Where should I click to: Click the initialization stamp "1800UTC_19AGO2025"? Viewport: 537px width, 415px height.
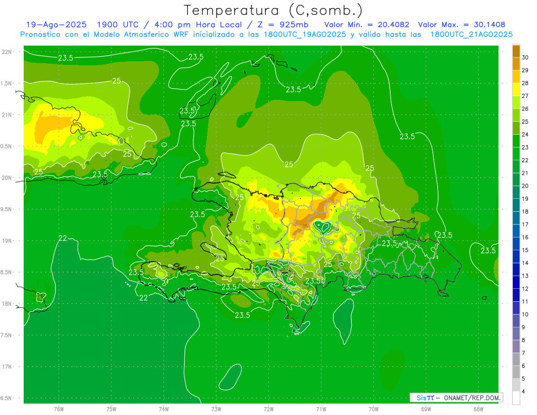305,34
